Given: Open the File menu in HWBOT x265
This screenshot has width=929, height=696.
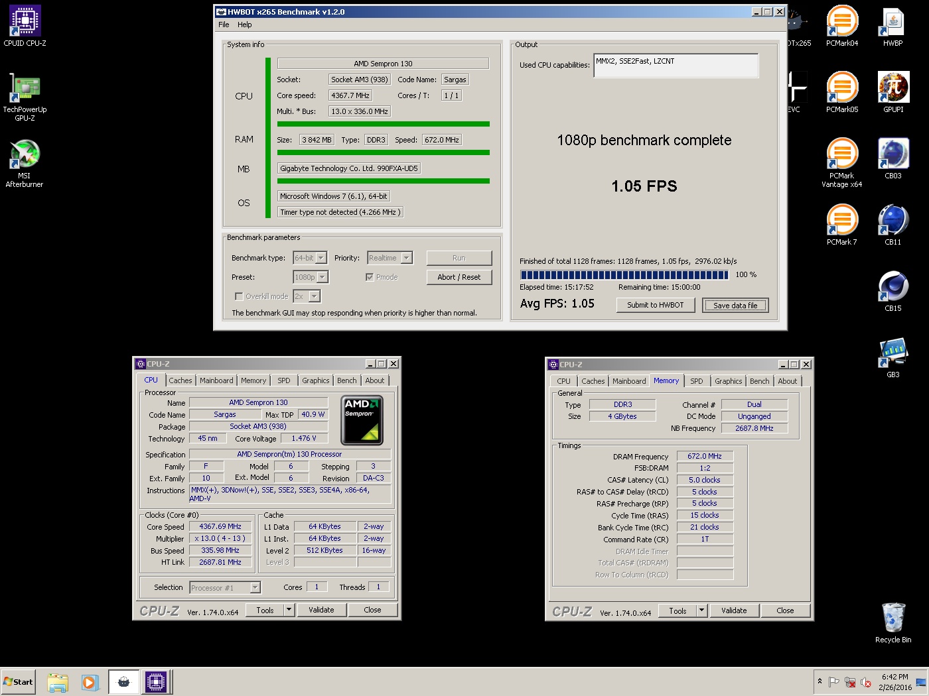Looking at the screenshot, I should click(x=224, y=25).
